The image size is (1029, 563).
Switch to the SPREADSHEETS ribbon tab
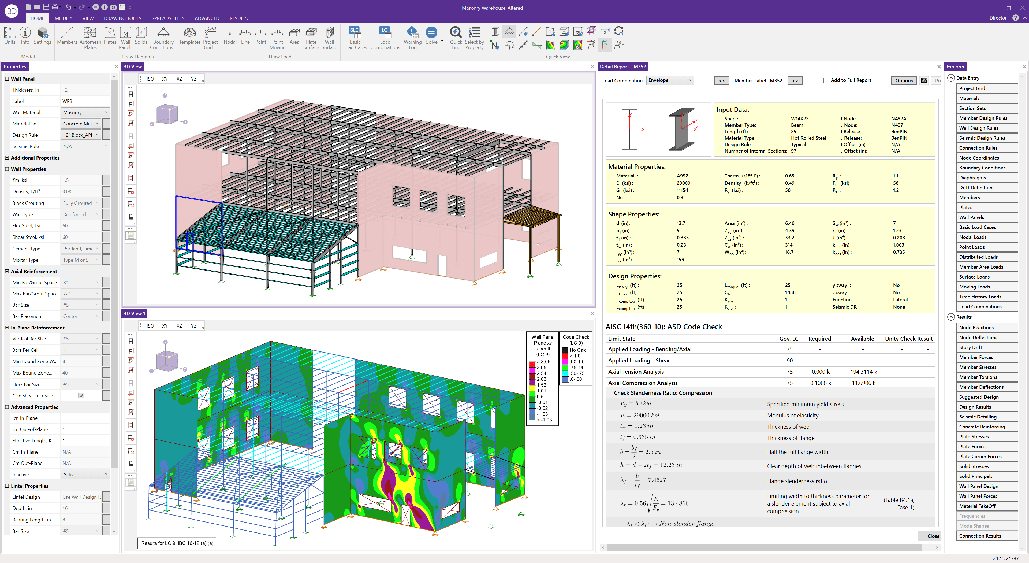pos(168,18)
